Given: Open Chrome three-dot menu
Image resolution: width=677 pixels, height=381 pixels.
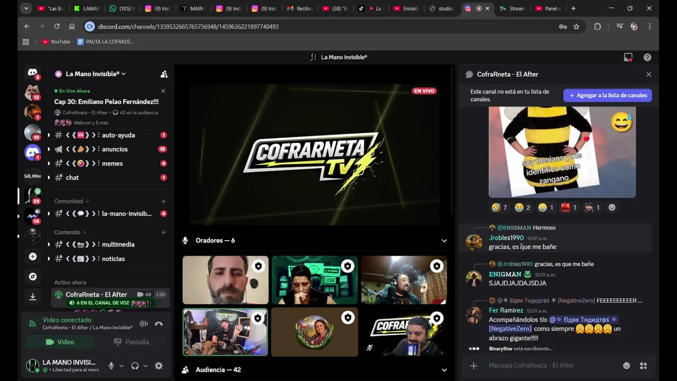Looking at the screenshot, I should click(x=649, y=26).
